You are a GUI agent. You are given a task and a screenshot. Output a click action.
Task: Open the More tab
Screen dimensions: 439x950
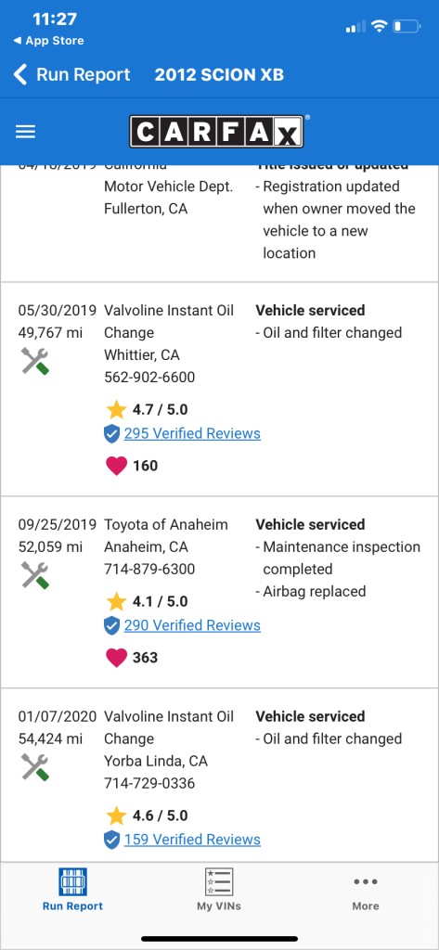coord(366,893)
